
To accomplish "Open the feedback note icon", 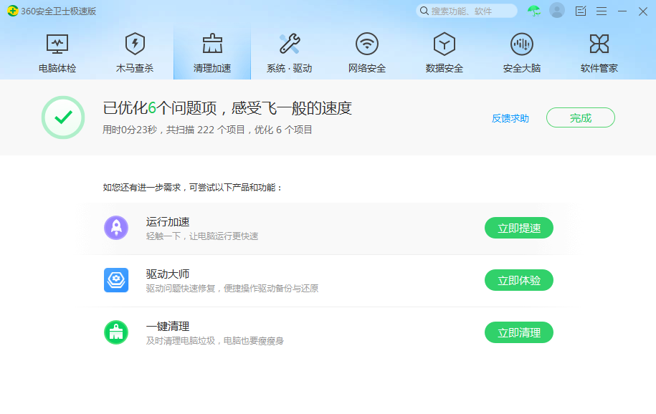I will click(581, 11).
